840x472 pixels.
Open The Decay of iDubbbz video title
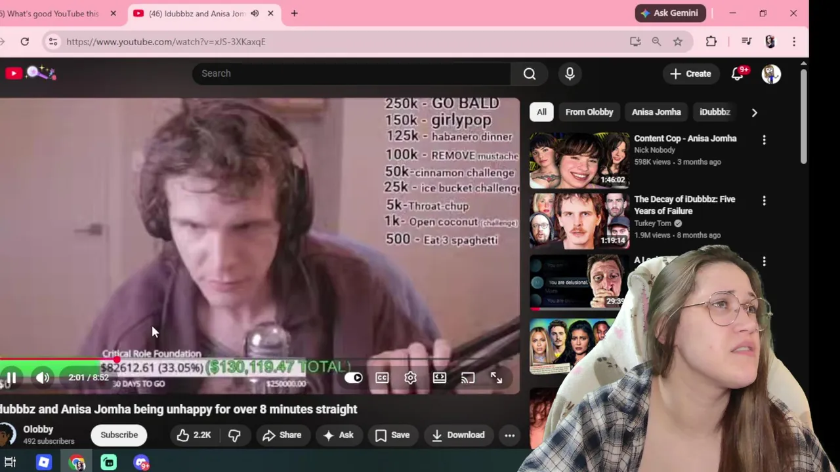(684, 205)
